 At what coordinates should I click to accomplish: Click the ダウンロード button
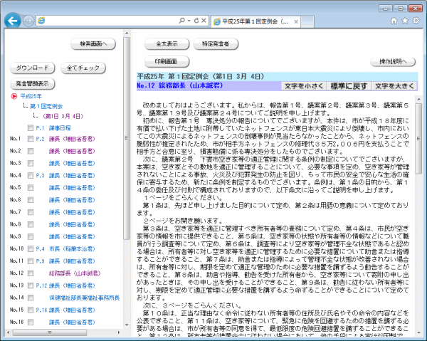[x=33, y=68]
